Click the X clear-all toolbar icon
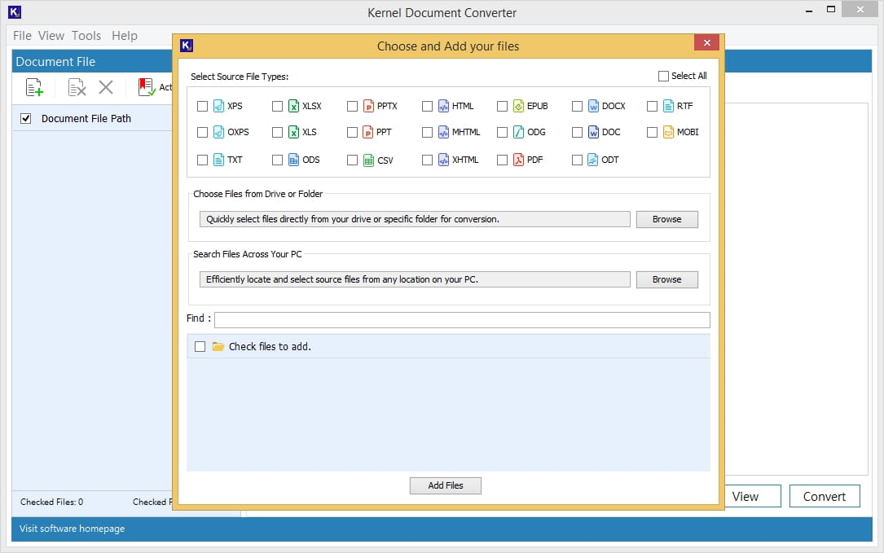Screen dimensions: 884x553 coord(105,87)
